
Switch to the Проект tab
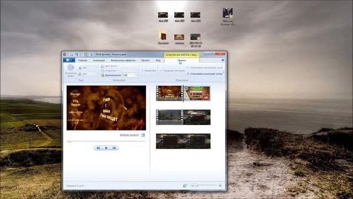146,60
